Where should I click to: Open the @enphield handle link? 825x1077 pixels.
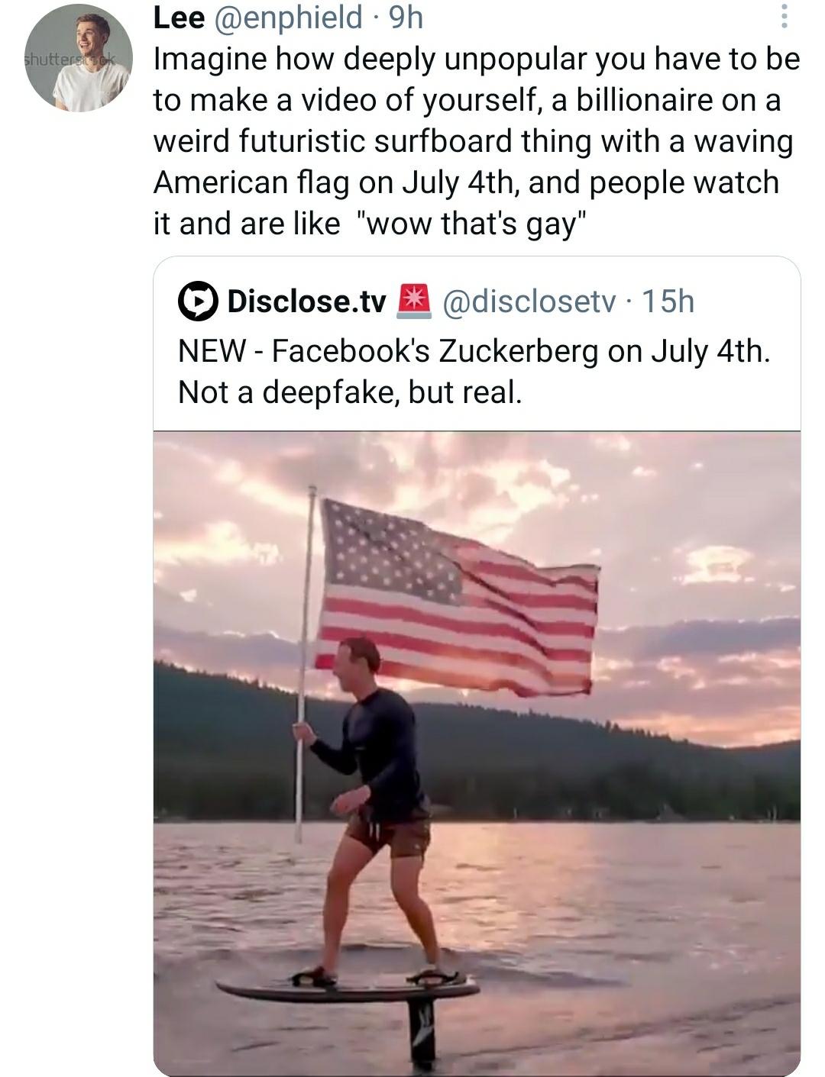(290, 18)
